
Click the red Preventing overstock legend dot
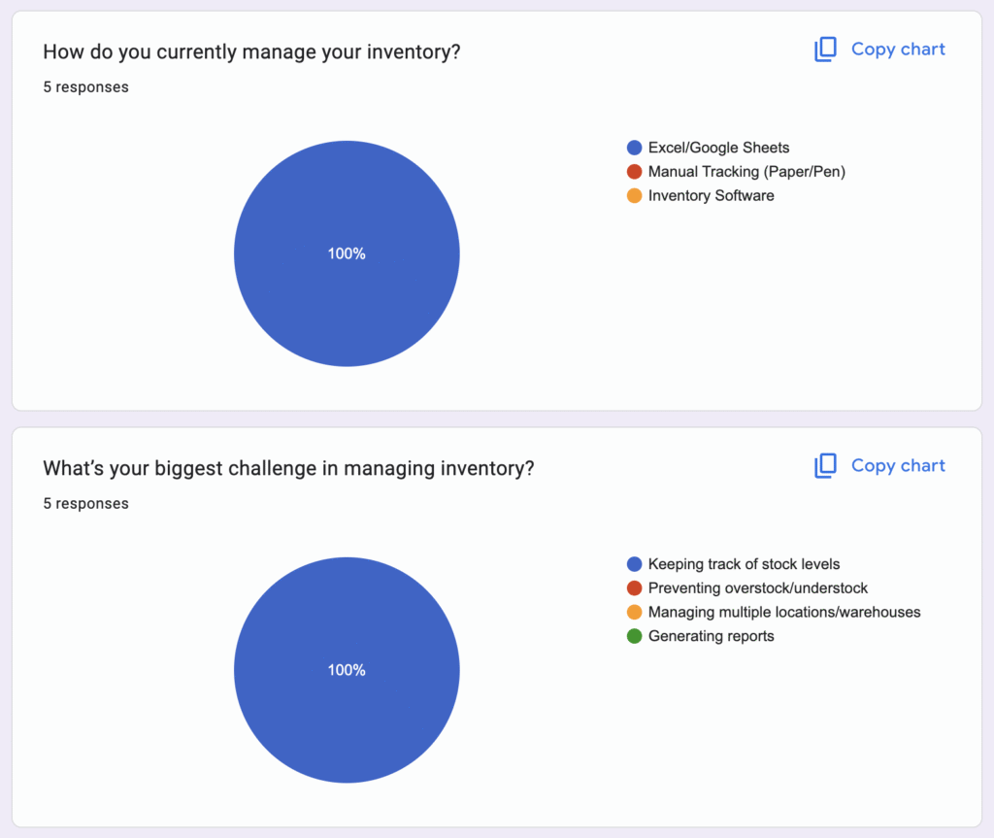click(635, 588)
